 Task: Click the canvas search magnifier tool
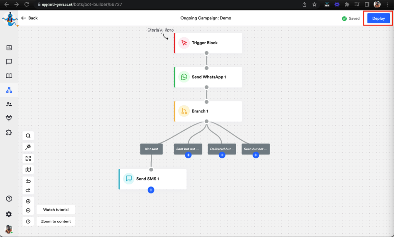click(x=28, y=136)
